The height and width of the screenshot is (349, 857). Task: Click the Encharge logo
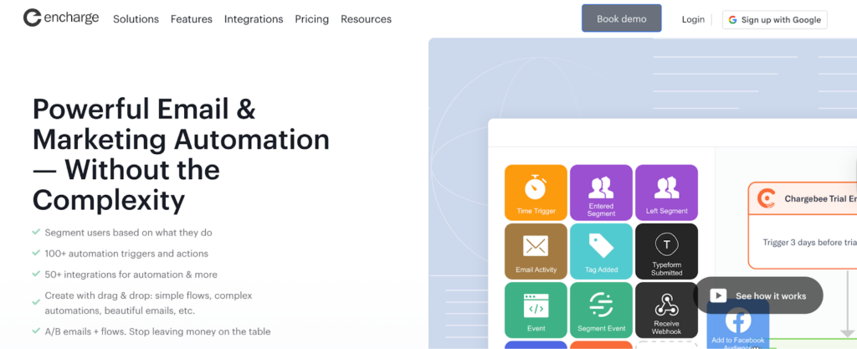click(61, 18)
